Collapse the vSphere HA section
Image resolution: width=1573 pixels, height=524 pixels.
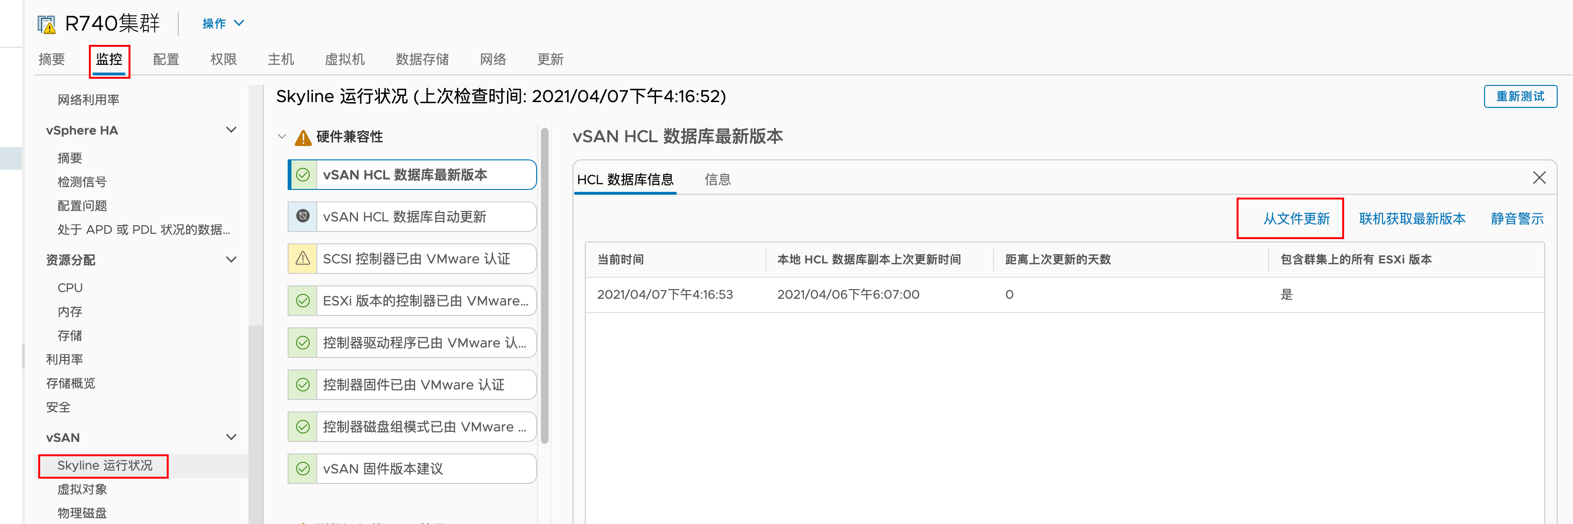tap(231, 130)
